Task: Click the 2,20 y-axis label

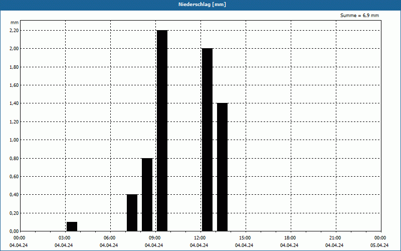Action: pyautogui.click(x=14, y=31)
